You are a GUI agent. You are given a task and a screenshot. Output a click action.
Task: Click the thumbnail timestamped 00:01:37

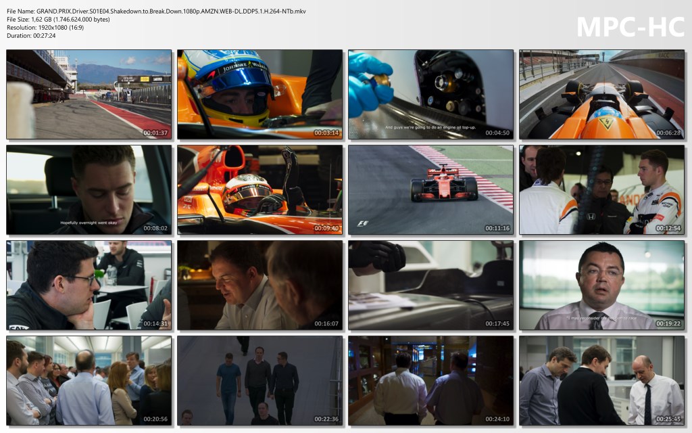pyautogui.click(x=89, y=94)
